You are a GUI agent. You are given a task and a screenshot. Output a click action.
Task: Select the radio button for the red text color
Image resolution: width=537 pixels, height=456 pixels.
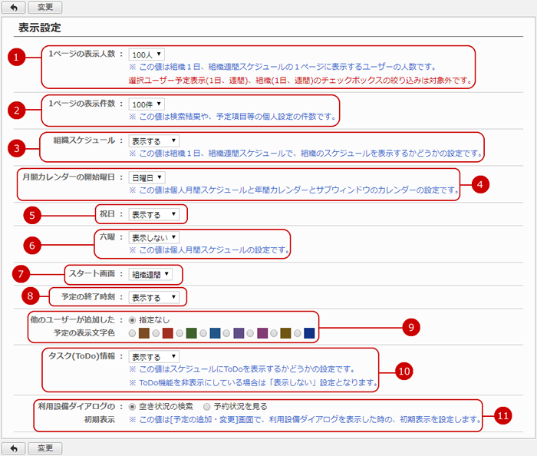[156, 333]
